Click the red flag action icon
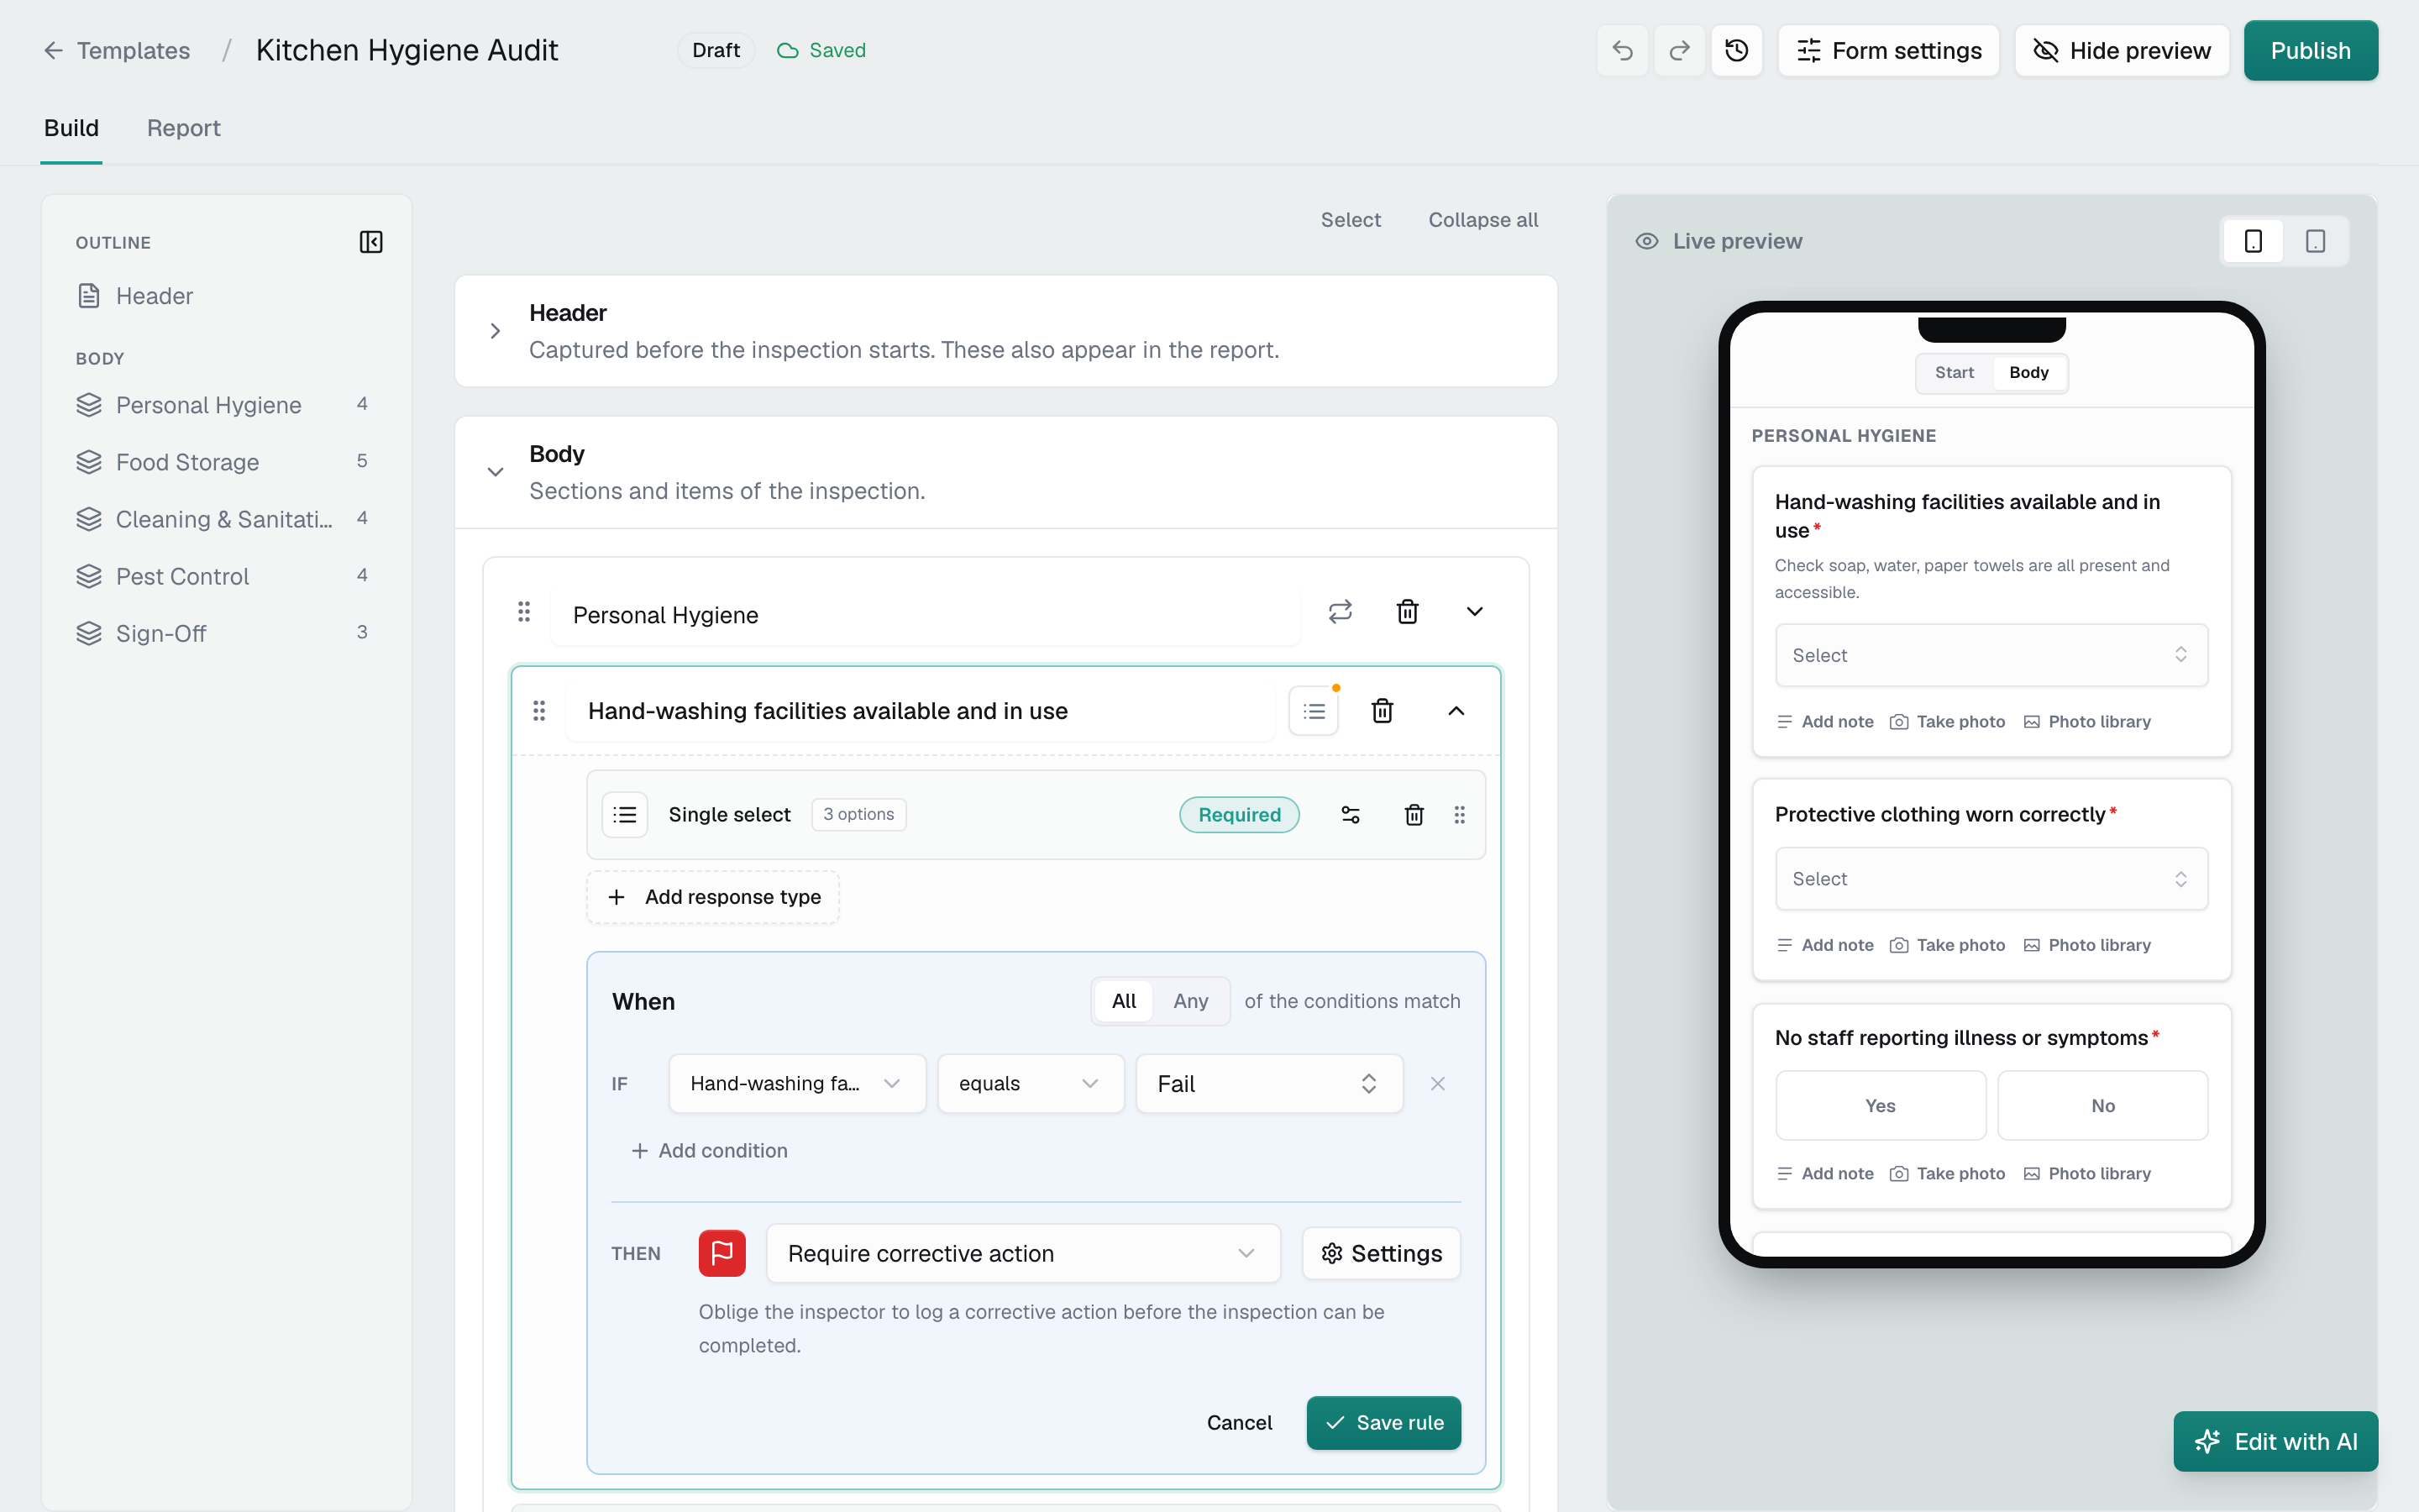 point(722,1253)
